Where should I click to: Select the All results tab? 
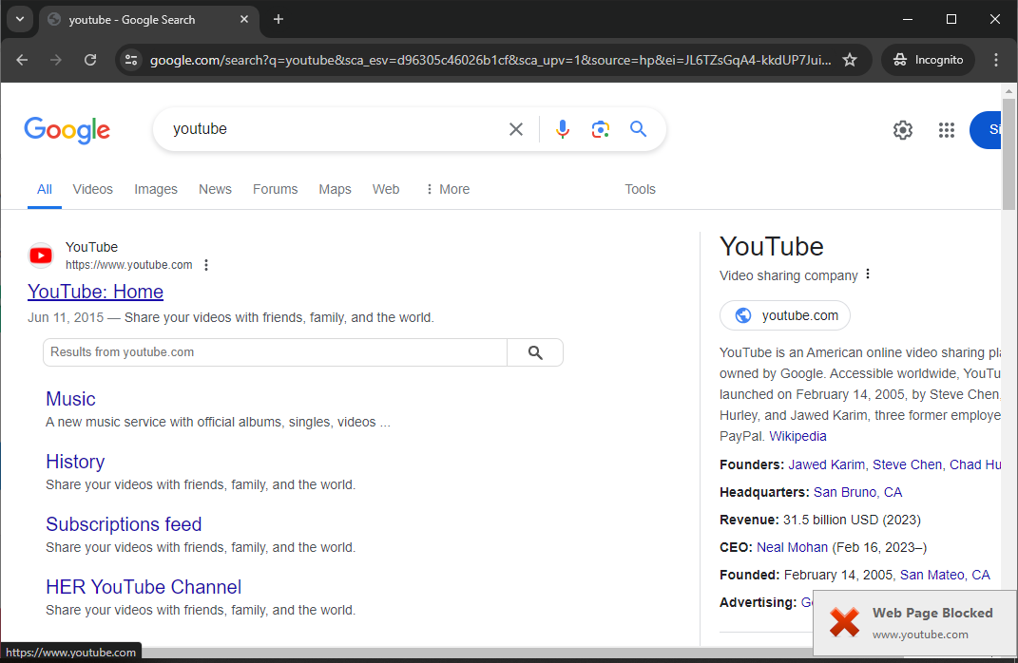[x=44, y=189]
